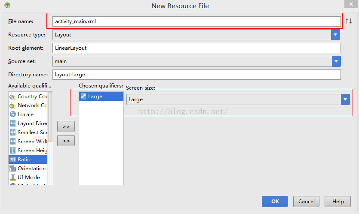Focus the Root element field
This screenshot has height=214, width=359.
pos(196,48)
